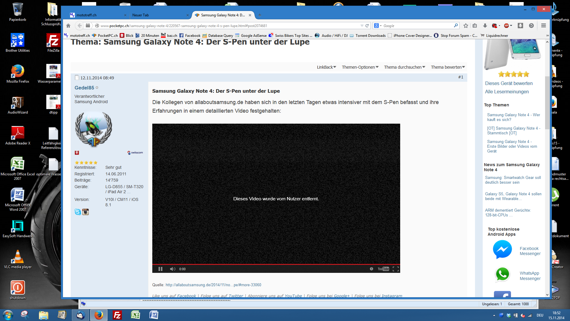Open VLC media player desktop icon
Screen dimensions: 570x321
pos(18,259)
